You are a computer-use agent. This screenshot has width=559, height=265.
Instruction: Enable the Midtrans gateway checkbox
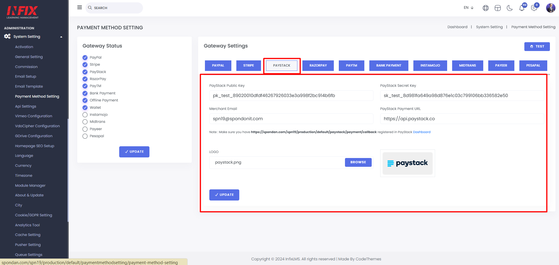click(85, 122)
